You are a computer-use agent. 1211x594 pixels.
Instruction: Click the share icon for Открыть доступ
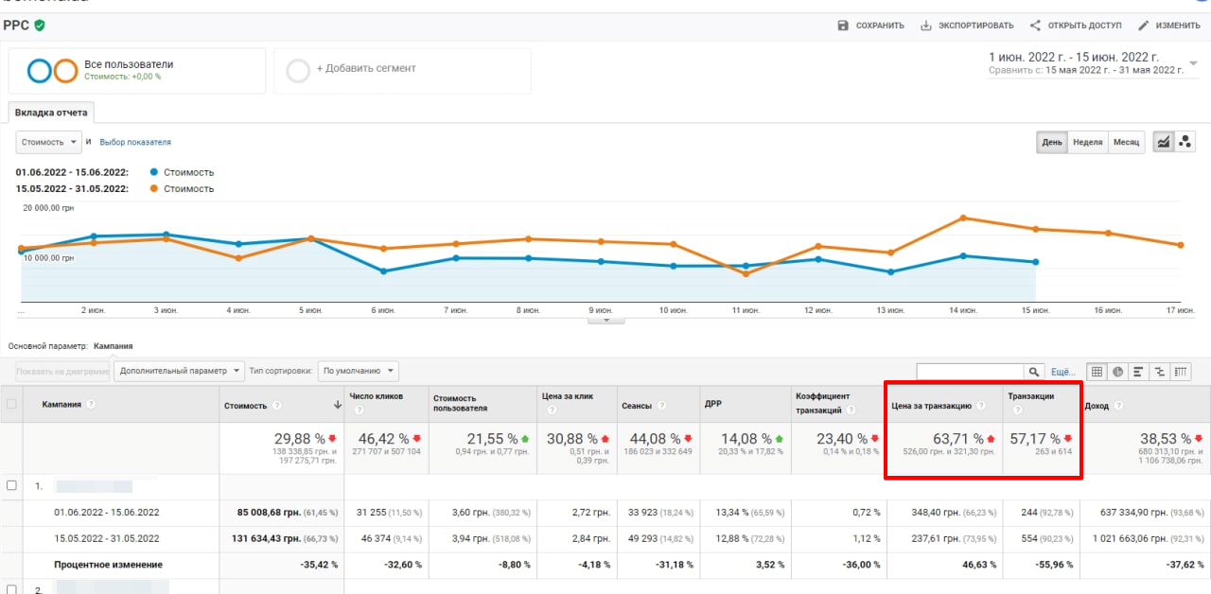click(x=1035, y=26)
